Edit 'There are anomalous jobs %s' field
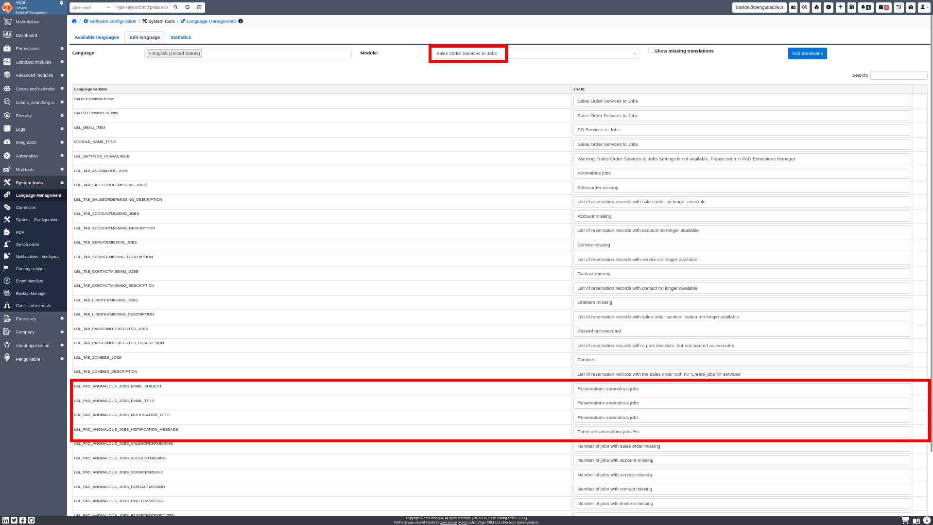This screenshot has height=525, width=933. point(742,432)
